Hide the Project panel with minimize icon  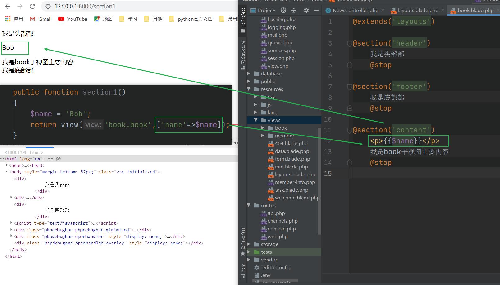[x=316, y=10]
